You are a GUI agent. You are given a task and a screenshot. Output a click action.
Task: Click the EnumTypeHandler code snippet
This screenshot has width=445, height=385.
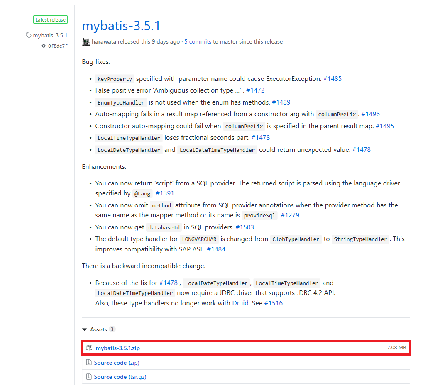coord(121,102)
